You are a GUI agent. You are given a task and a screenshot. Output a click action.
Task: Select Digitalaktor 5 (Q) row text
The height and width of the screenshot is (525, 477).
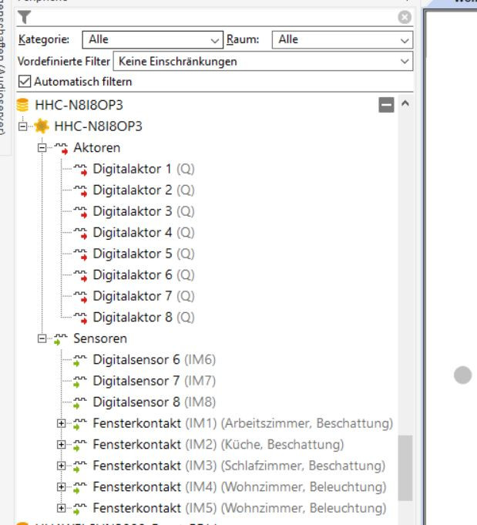tap(143, 254)
